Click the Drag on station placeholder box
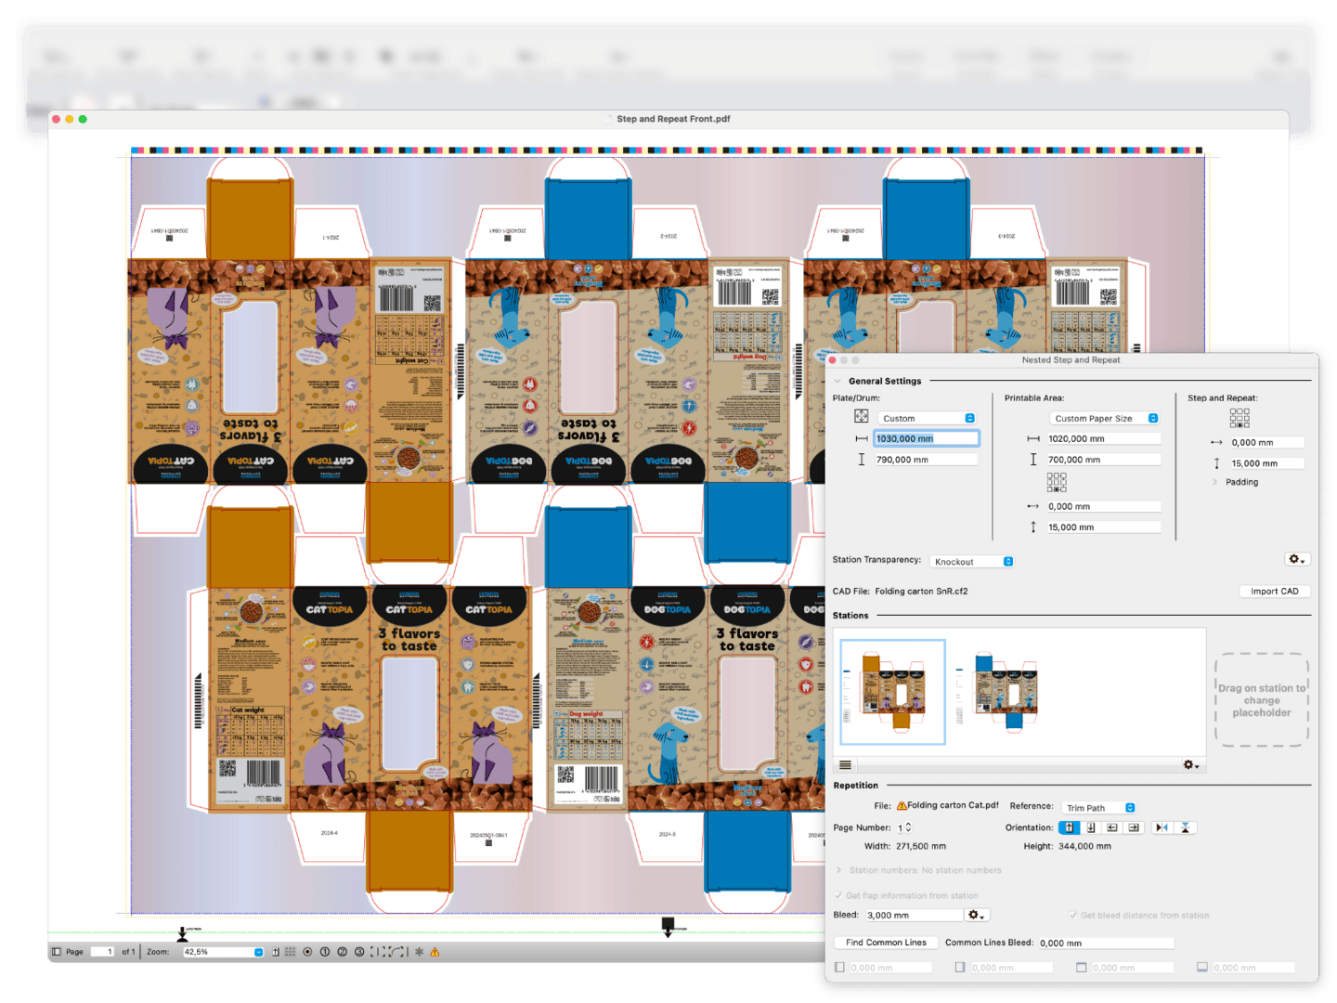This screenshot has width=1337, height=1003. pyautogui.click(x=1262, y=700)
